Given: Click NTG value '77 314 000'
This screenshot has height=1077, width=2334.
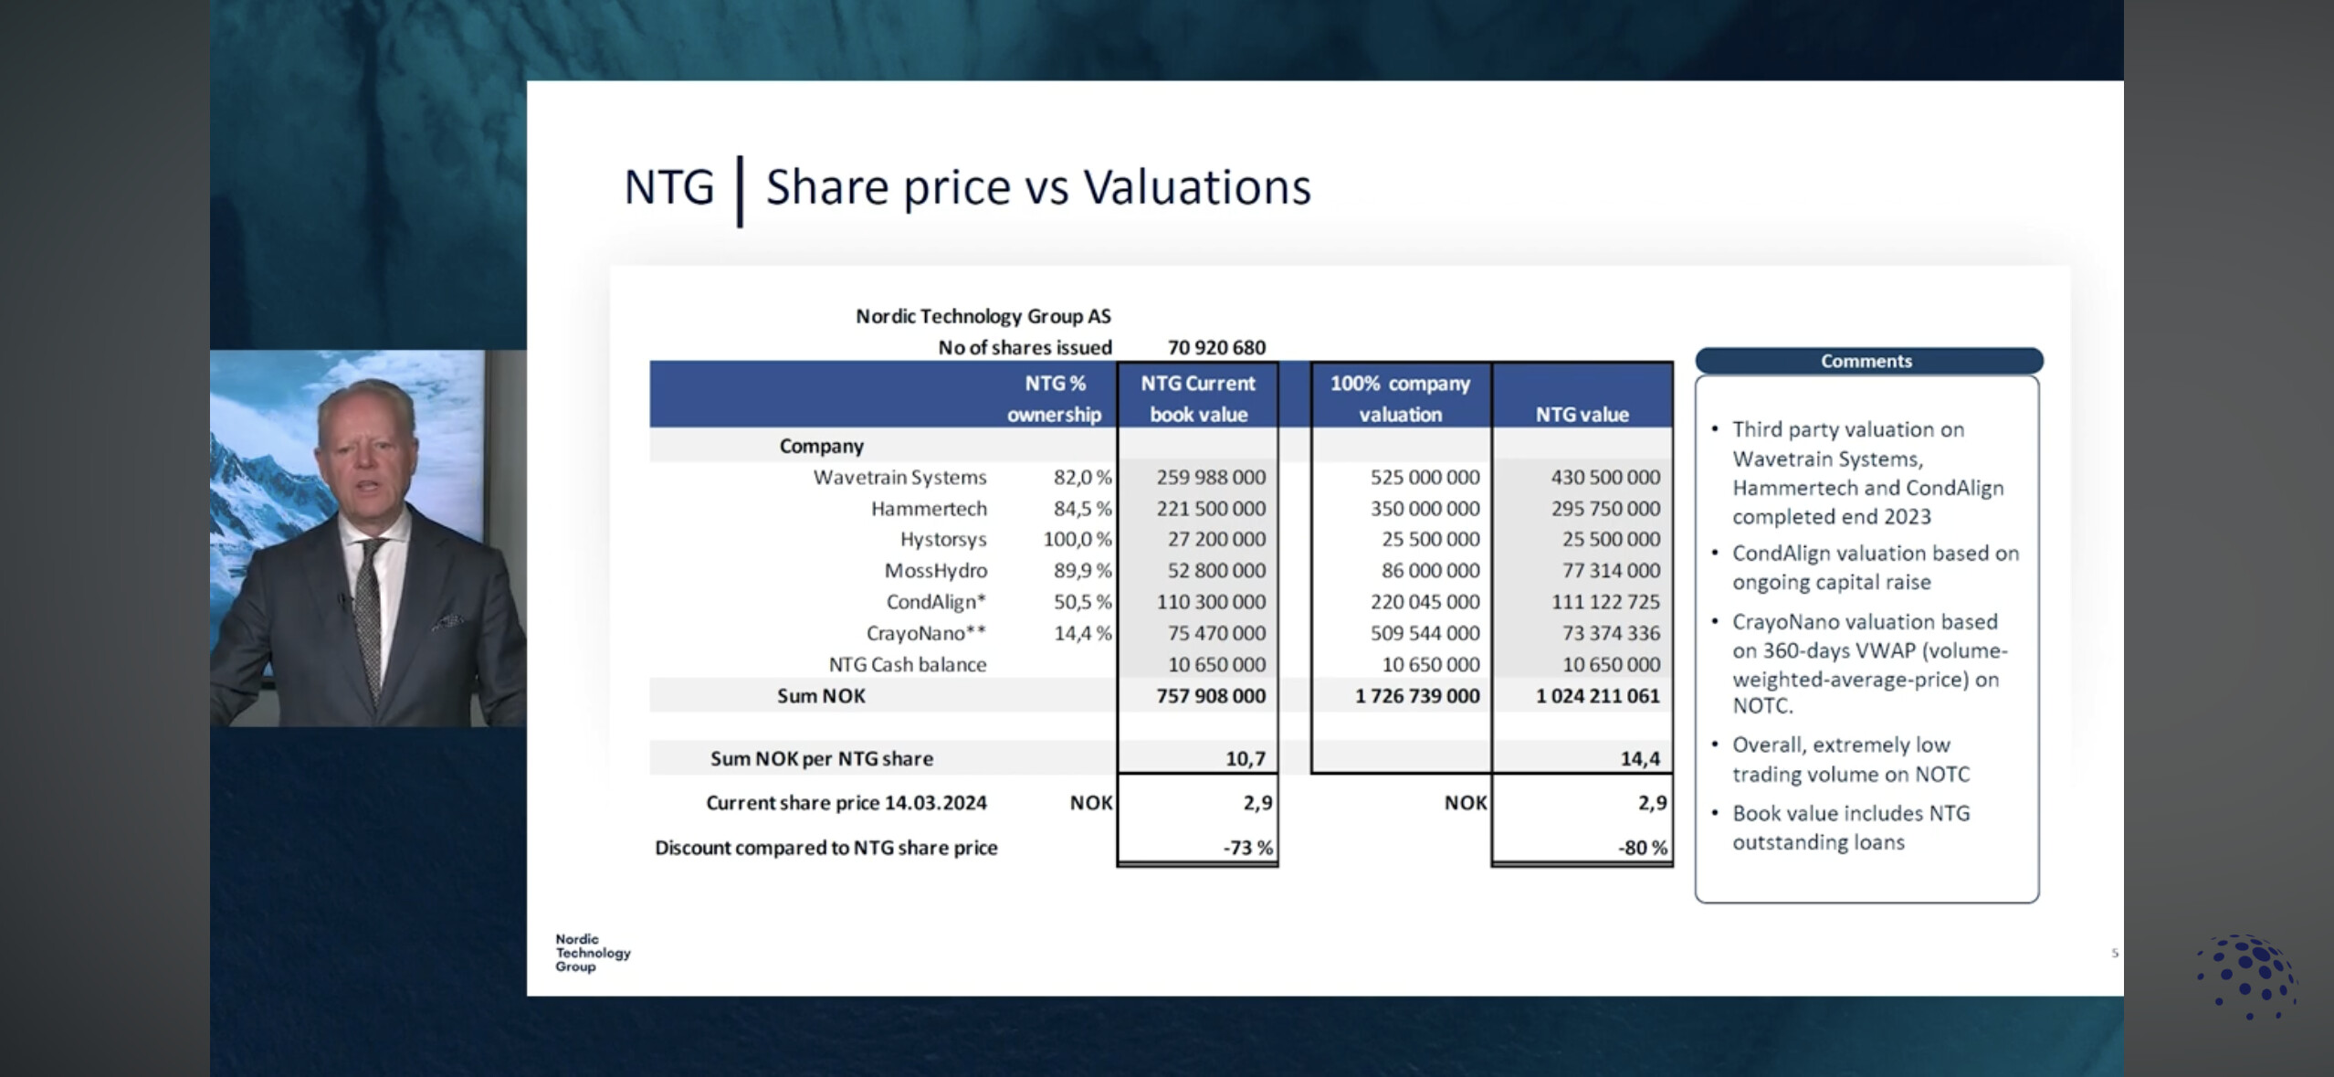Looking at the screenshot, I should (1611, 570).
